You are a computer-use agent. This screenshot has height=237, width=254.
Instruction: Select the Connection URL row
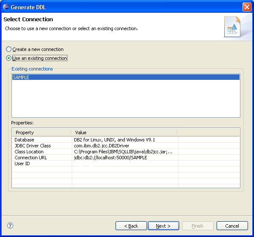[126, 158]
